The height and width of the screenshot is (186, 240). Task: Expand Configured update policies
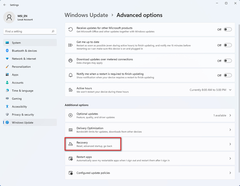150,173
